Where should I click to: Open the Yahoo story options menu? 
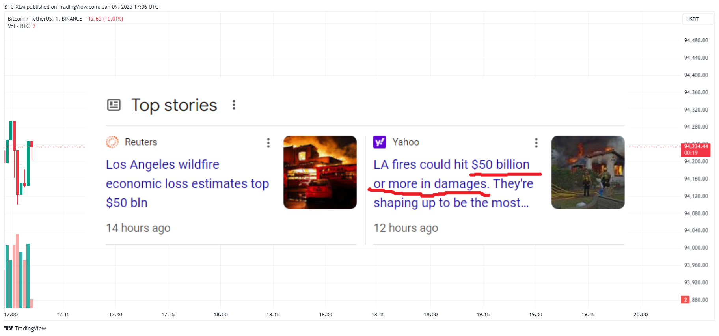pos(536,143)
